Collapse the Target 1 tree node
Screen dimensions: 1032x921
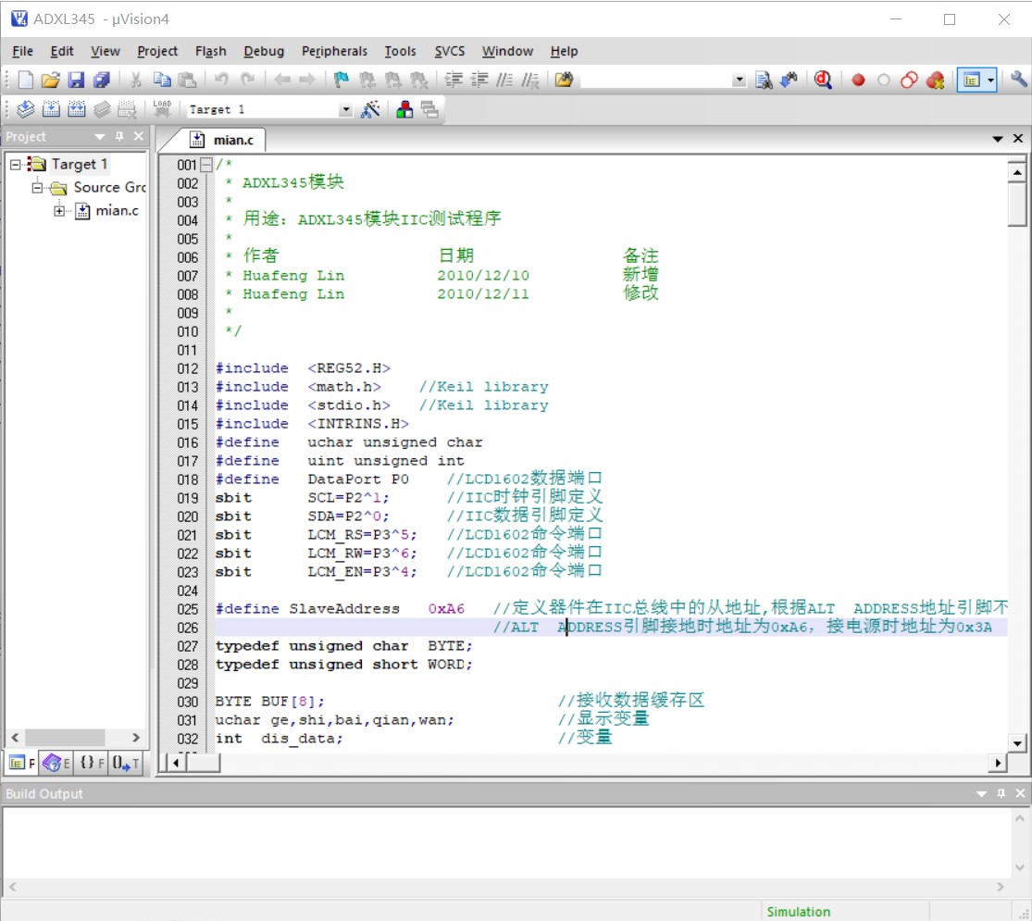(15, 164)
